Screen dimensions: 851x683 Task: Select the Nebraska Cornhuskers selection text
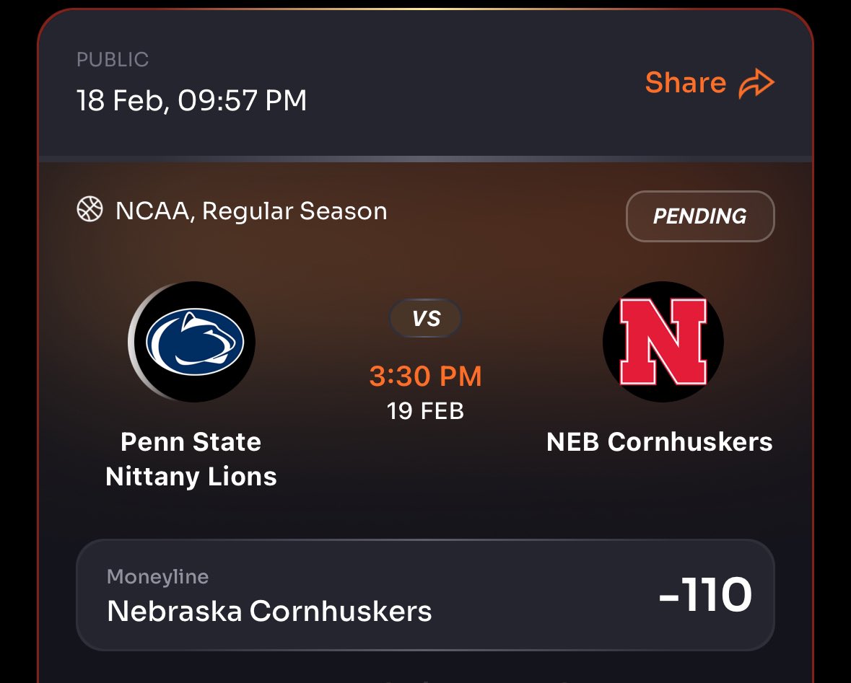coord(269,611)
